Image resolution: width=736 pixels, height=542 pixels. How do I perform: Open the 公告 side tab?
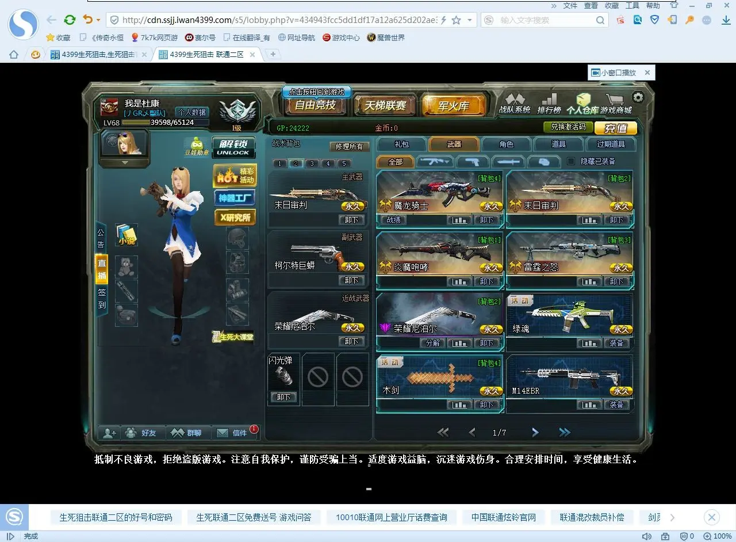101,238
